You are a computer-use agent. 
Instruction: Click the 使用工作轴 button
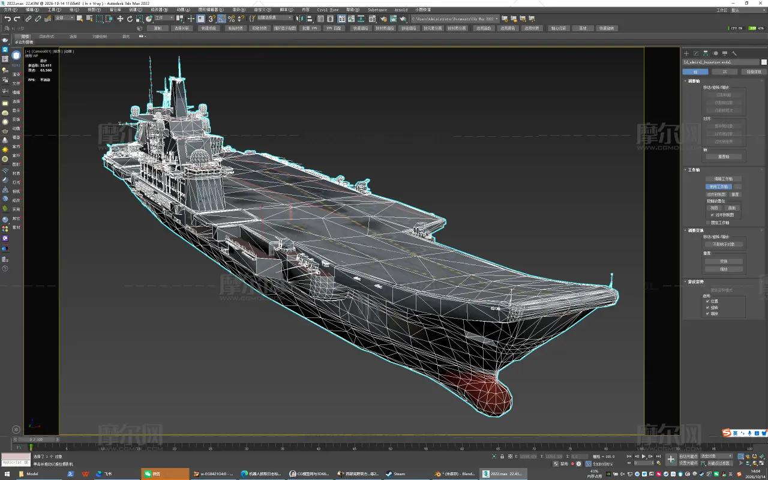(x=719, y=187)
